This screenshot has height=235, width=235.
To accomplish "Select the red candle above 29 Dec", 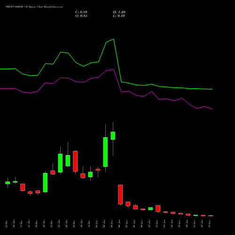I will point(75,161).
